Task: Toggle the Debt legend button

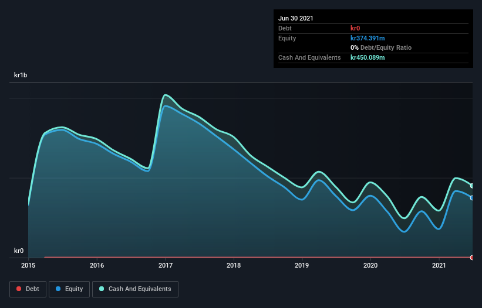Action: coord(28,289)
